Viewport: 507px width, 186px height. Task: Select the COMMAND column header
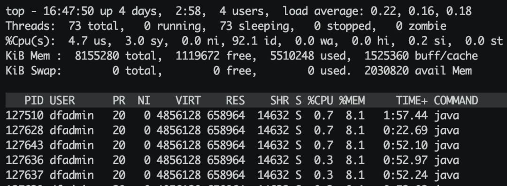[x=456, y=101]
